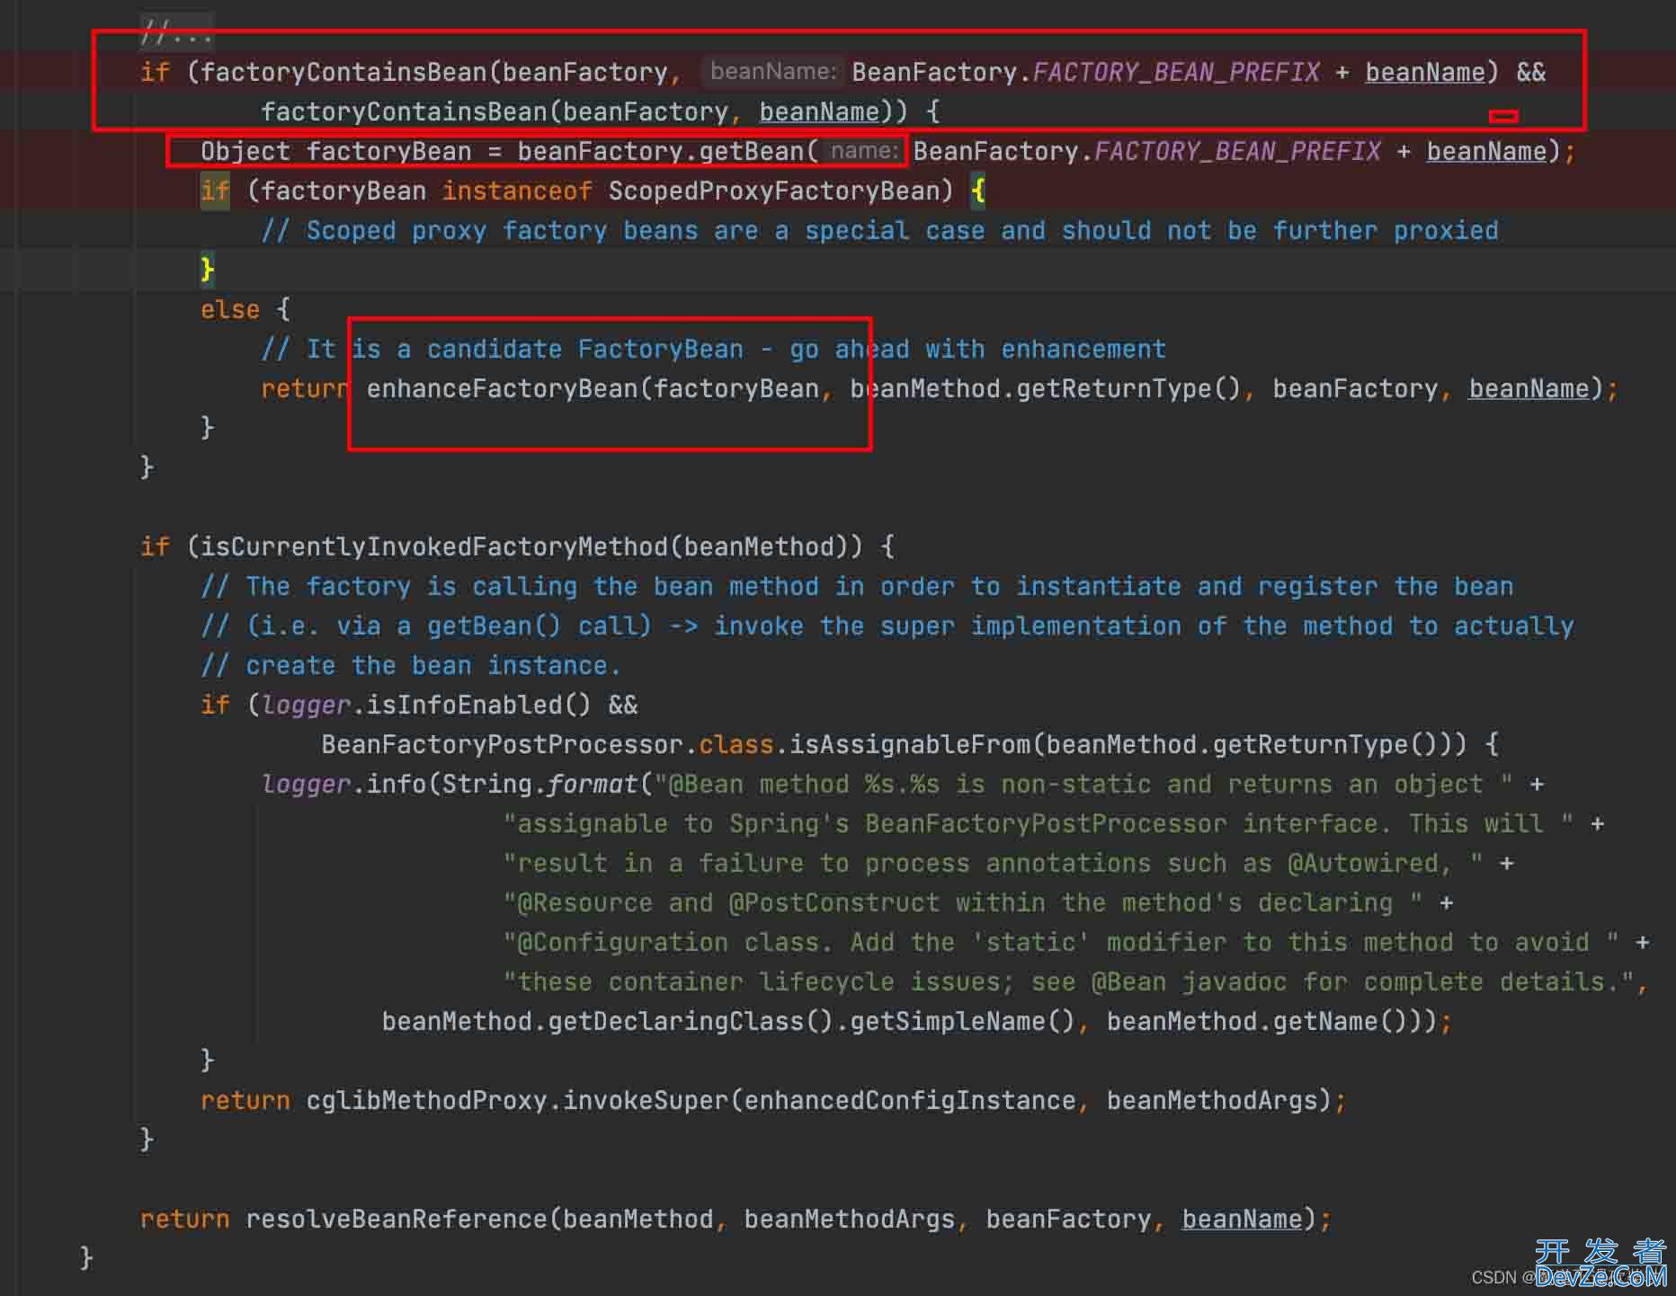
Task: Click isInfoEnabled() call
Action: coord(478,705)
